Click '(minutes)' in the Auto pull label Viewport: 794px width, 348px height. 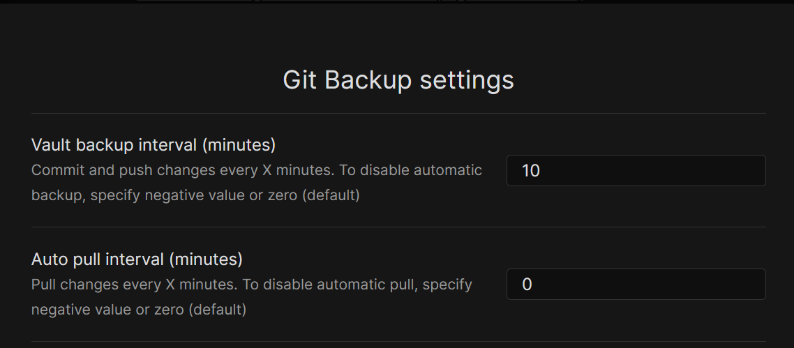click(x=206, y=259)
